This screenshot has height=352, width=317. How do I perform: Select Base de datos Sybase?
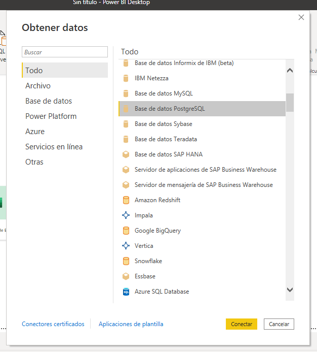(202, 124)
